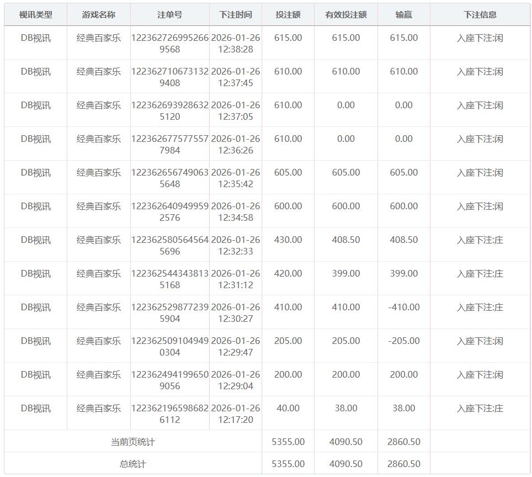This screenshot has width=532, height=477.
Task: Click the 下注时间 column header
Action: [x=235, y=15]
